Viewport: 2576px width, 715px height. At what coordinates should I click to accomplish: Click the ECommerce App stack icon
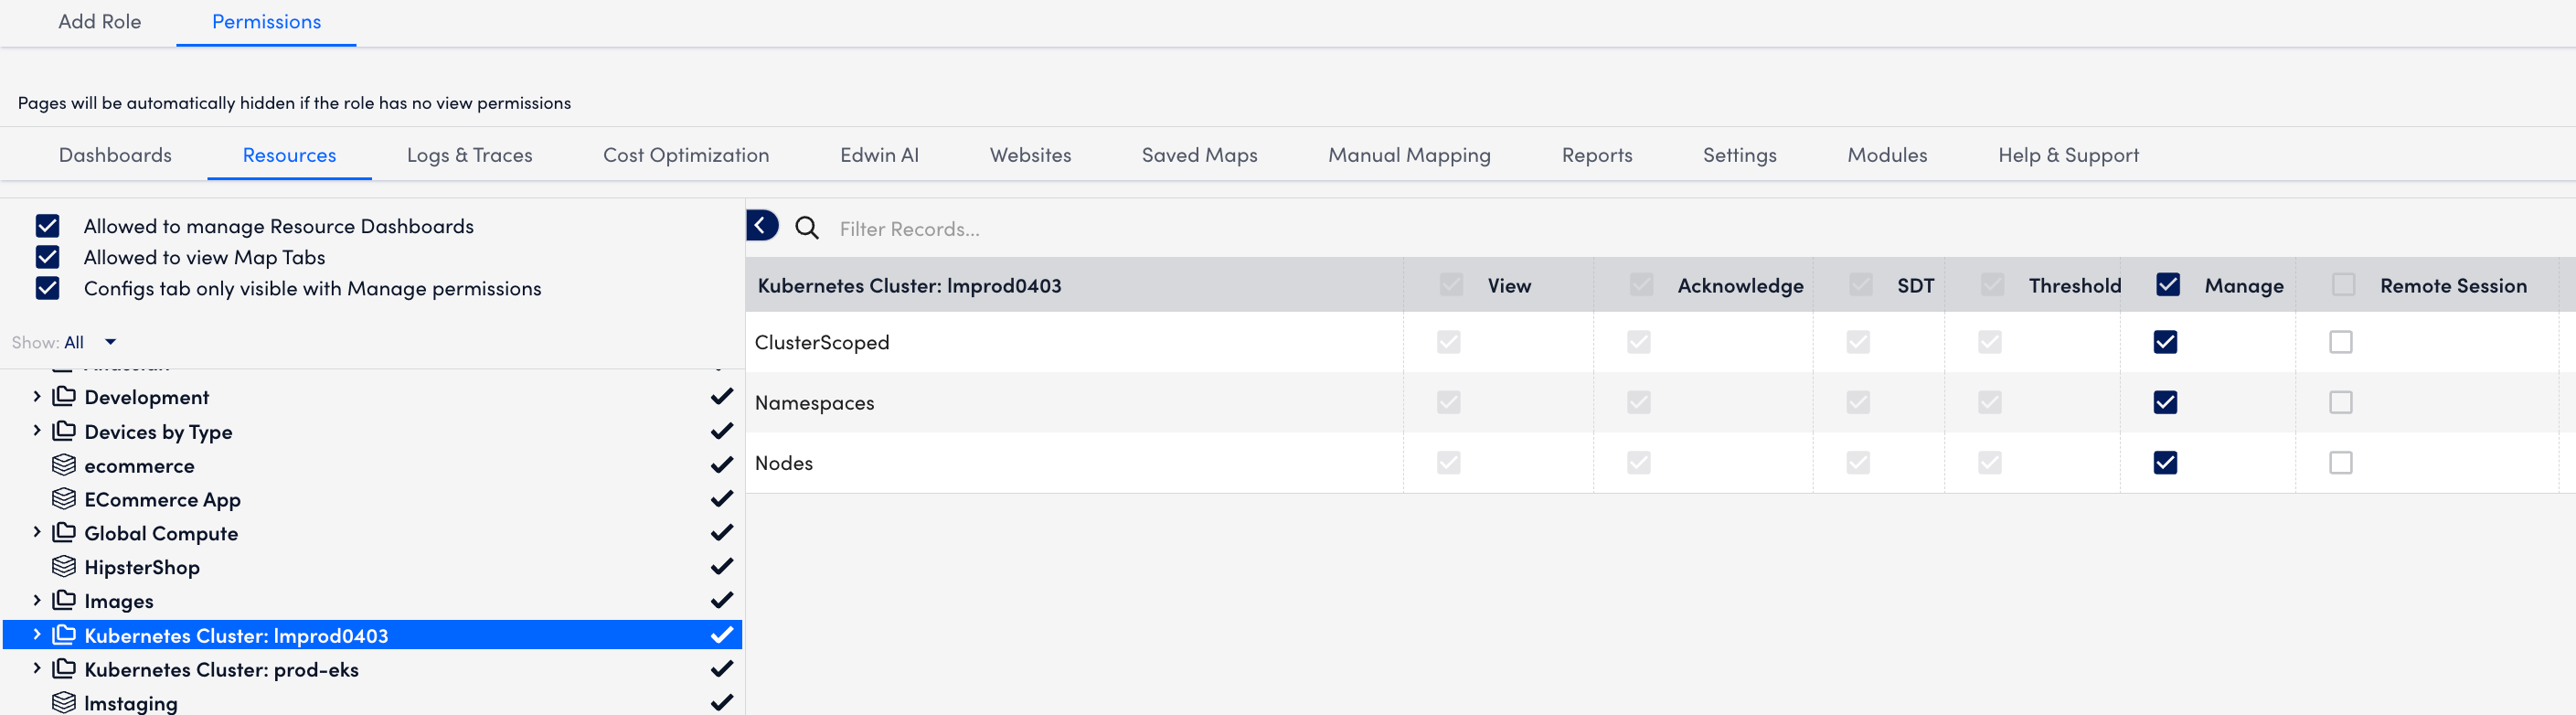pos(64,499)
